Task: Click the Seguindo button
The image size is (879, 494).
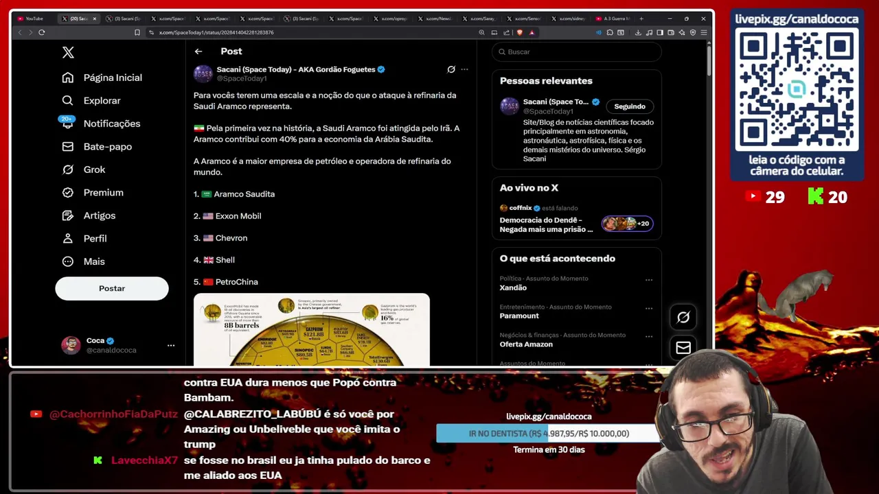Action: point(630,106)
